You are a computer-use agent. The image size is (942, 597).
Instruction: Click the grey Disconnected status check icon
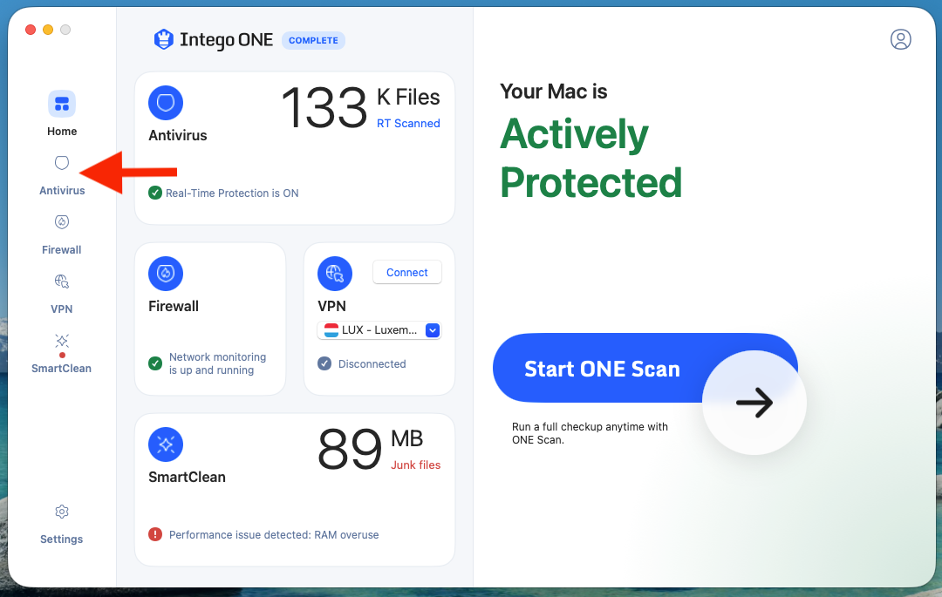point(324,363)
